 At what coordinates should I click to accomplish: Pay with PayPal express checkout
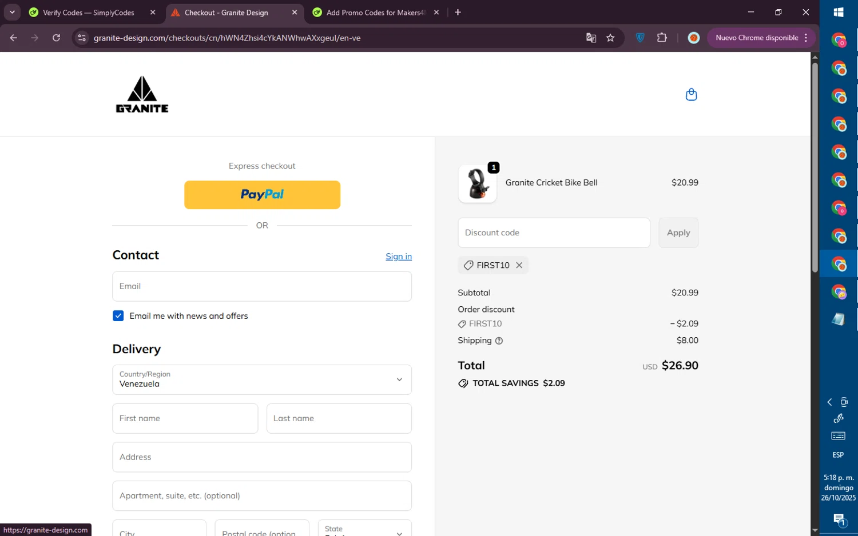point(262,195)
